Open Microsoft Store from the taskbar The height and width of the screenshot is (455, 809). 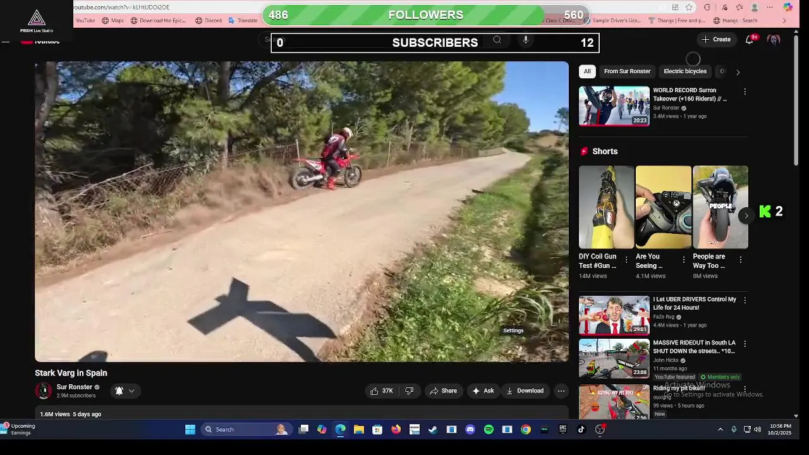click(x=377, y=429)
